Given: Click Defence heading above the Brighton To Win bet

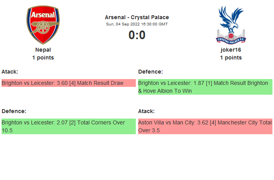Looking at the screenshot, I should click(150, 72).
